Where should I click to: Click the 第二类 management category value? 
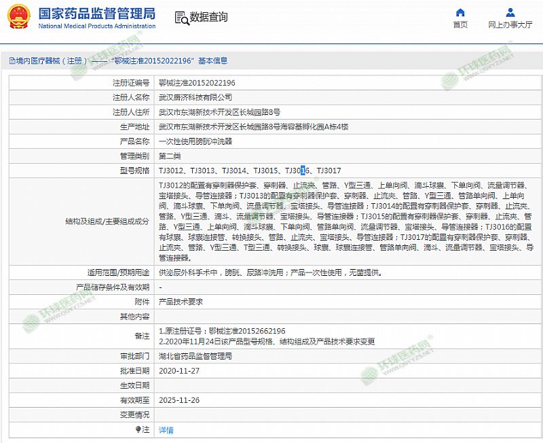[170, 156]
